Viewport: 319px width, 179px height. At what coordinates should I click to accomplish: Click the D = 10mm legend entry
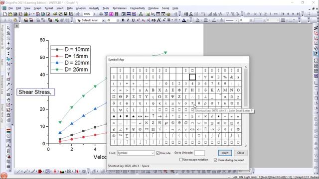coord(77,49)
